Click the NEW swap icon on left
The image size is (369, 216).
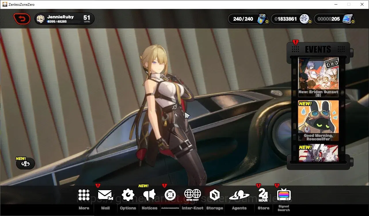coord(25,163)
